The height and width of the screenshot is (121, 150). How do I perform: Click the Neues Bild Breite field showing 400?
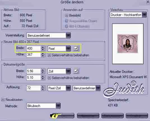[34, 48]
